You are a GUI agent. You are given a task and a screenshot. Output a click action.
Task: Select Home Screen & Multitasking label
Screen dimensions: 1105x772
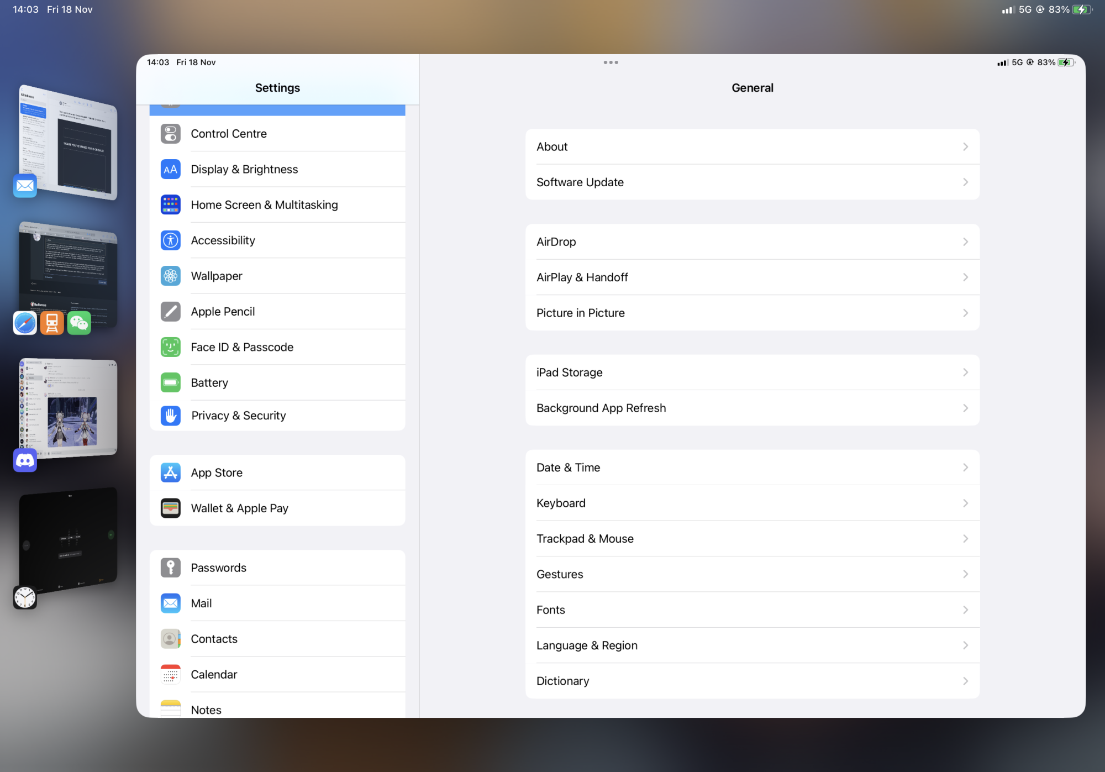[264, 205]
